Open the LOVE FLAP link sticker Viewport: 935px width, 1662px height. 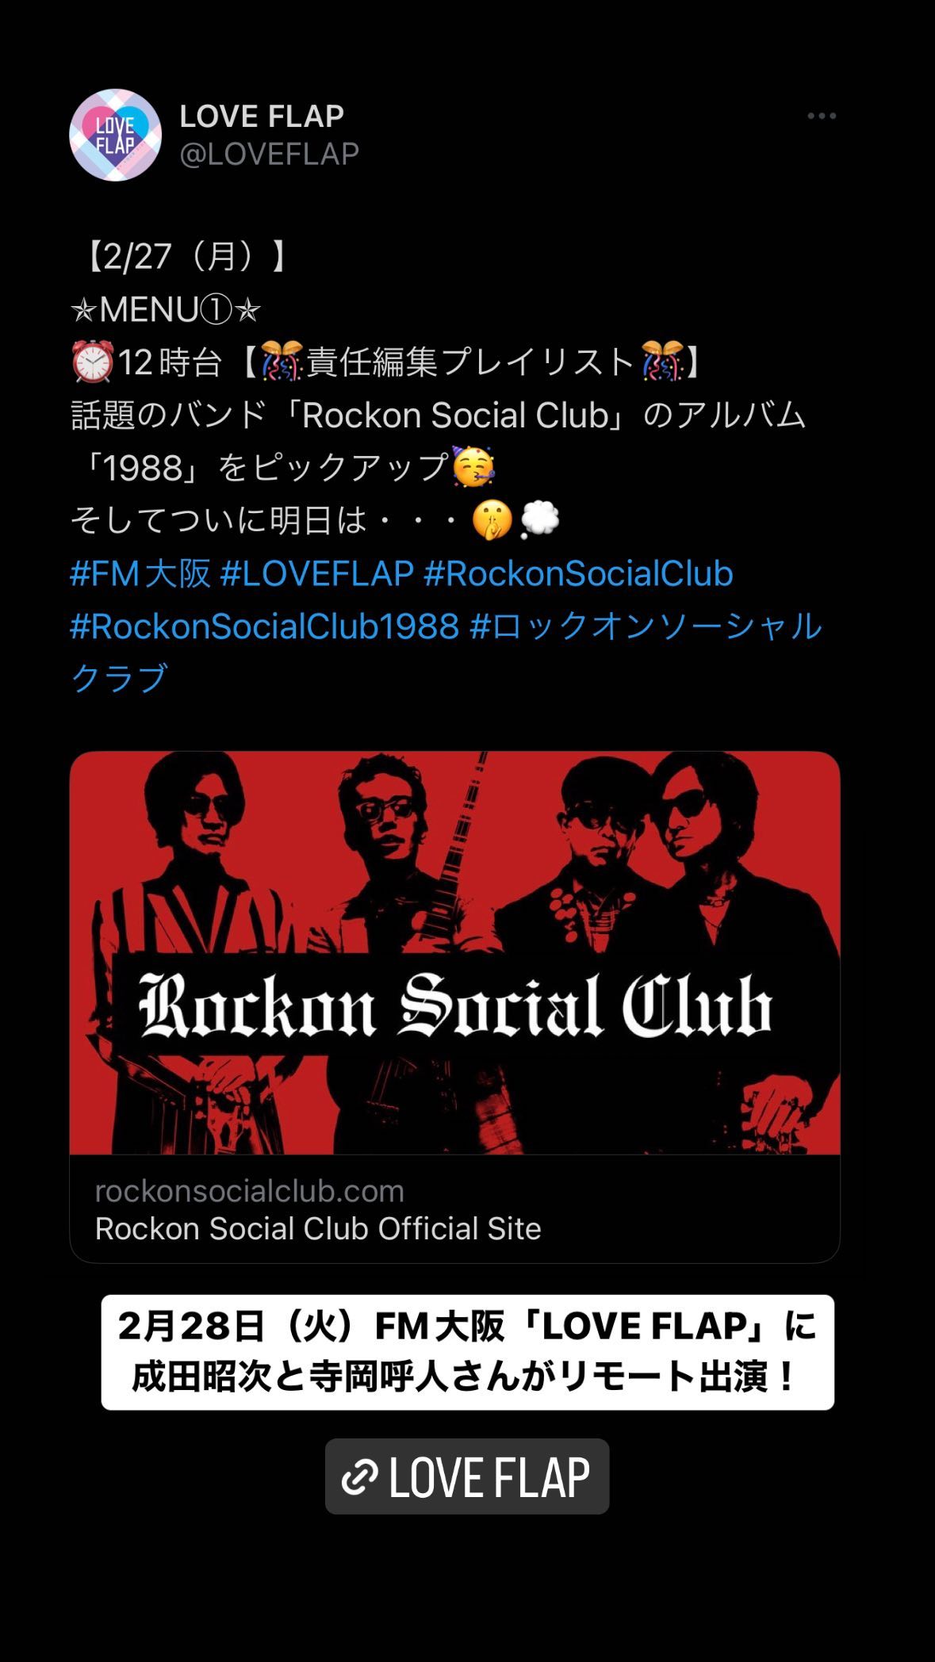click(467, 1476)
